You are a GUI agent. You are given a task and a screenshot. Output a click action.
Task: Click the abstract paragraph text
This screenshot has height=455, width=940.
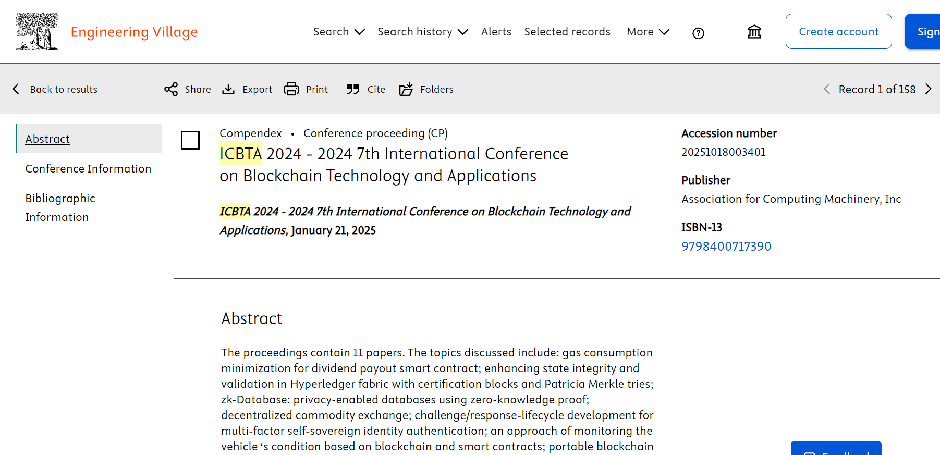pyautogui.click(x=437, y=399)
